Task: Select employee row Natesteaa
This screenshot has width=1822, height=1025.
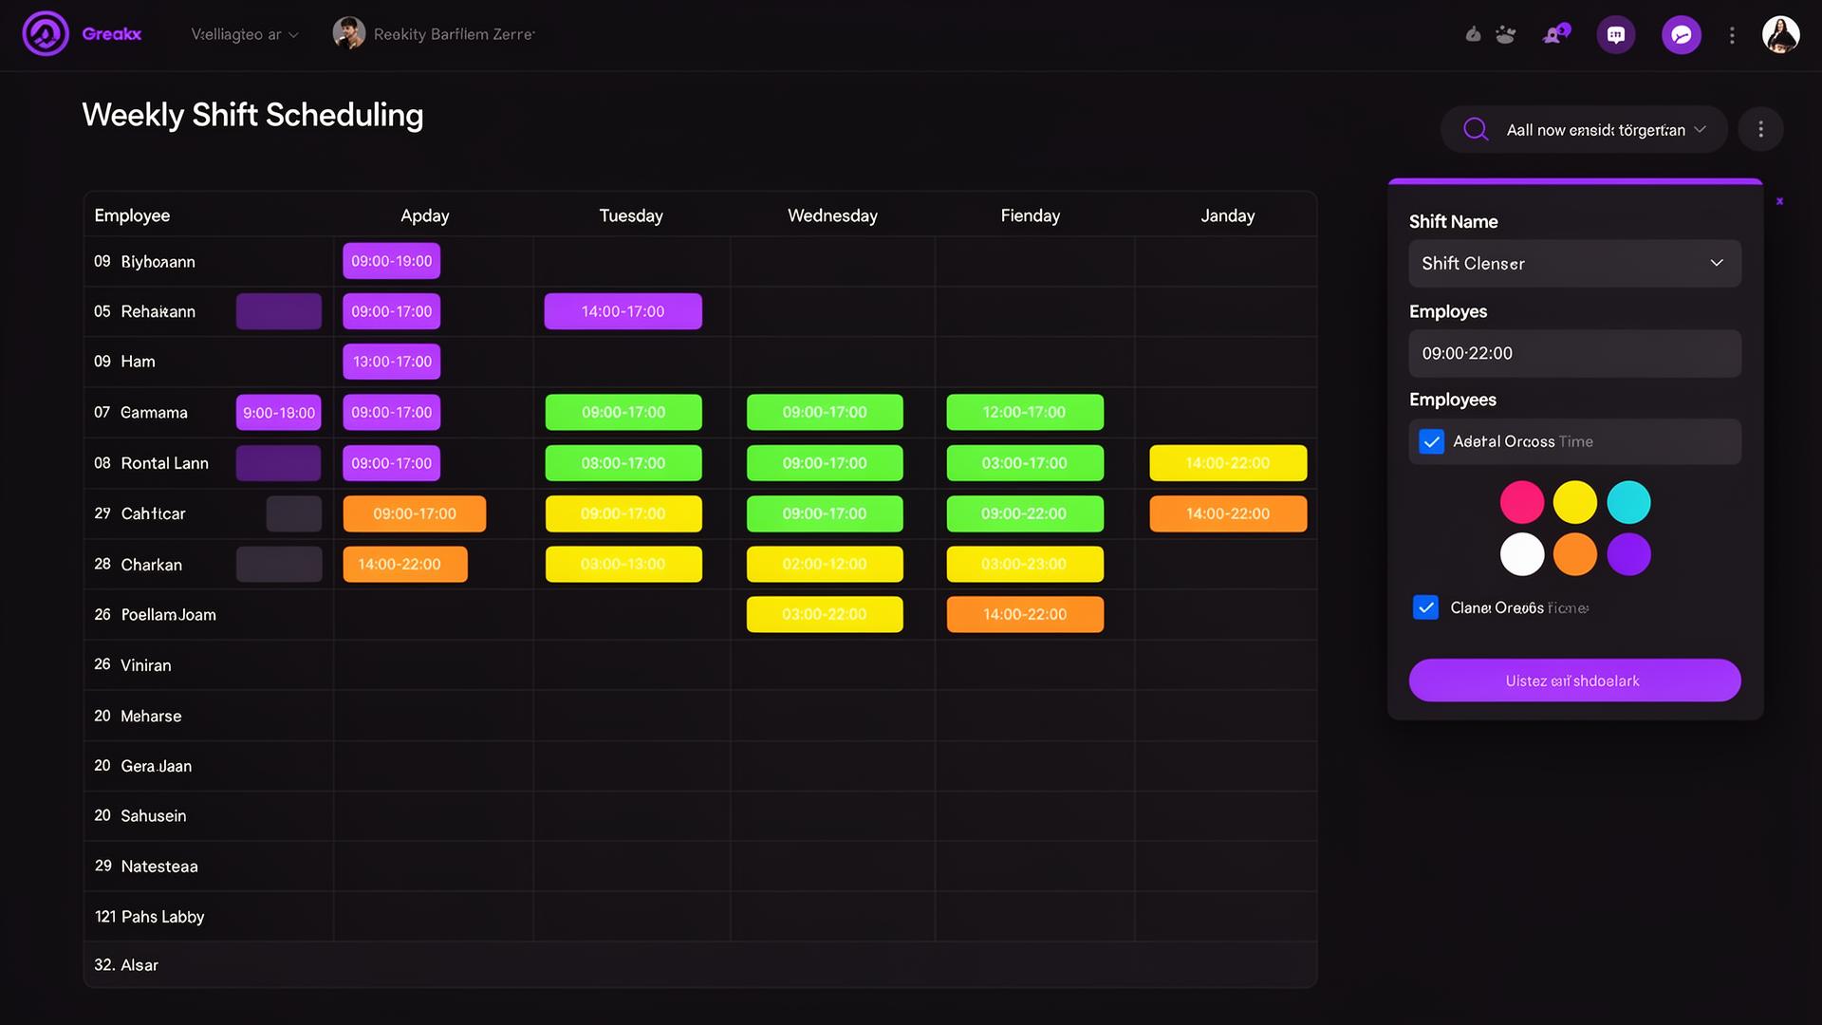Action: [699, 867]
